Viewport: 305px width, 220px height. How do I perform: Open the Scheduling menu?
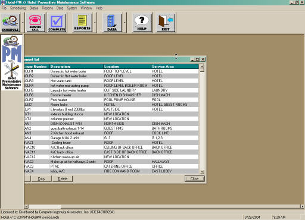coord(18,8)
